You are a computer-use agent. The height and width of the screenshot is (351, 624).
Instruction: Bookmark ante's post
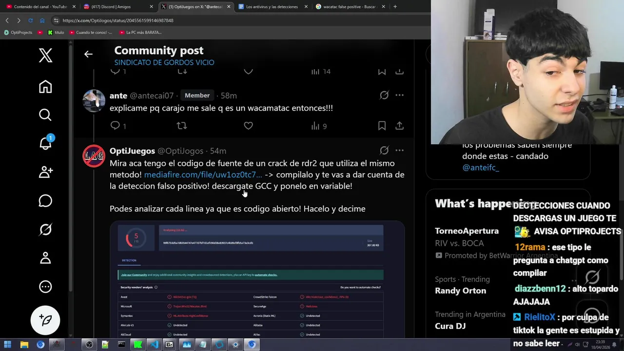pyautogui.click(x=382, y=126)
